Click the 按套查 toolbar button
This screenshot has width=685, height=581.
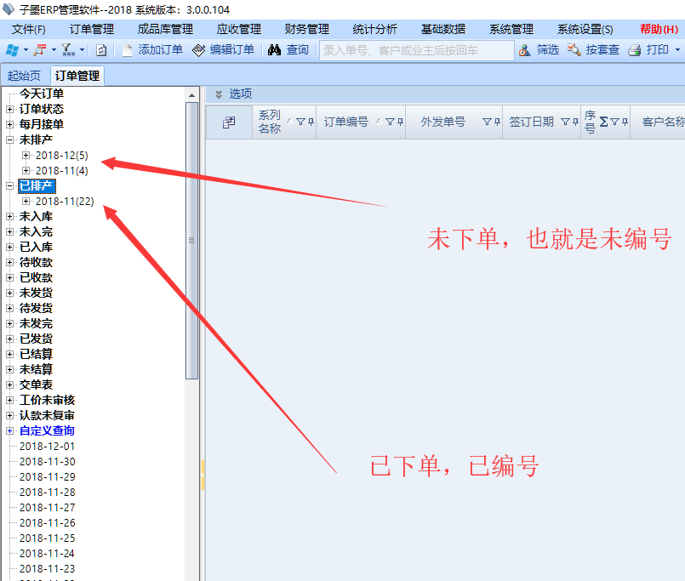pos(594,50)
